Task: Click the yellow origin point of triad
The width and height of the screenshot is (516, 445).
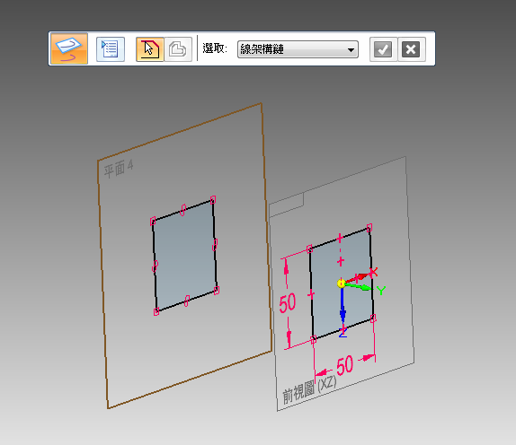Action: [x=342, y=284]
